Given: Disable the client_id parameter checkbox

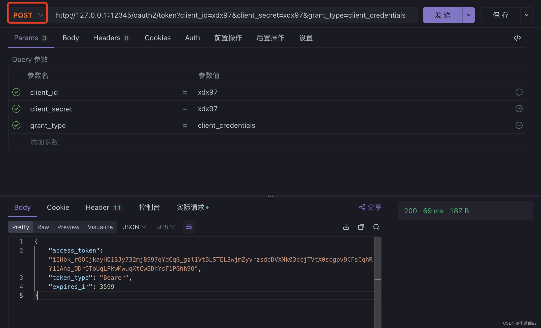Looking at the screenshot, I should tap(16, 92).
